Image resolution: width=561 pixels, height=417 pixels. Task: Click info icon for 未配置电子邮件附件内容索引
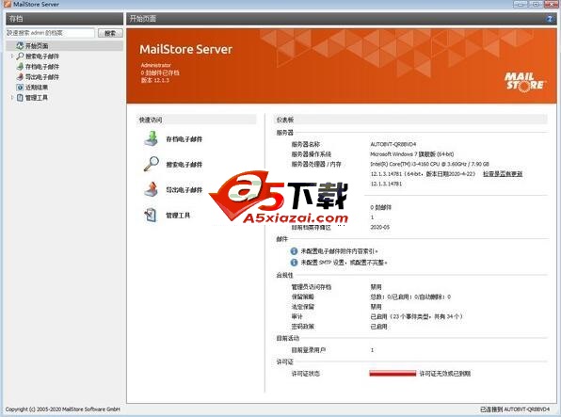294,251
